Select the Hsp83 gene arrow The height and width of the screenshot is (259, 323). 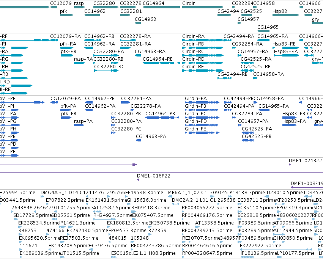286,15
